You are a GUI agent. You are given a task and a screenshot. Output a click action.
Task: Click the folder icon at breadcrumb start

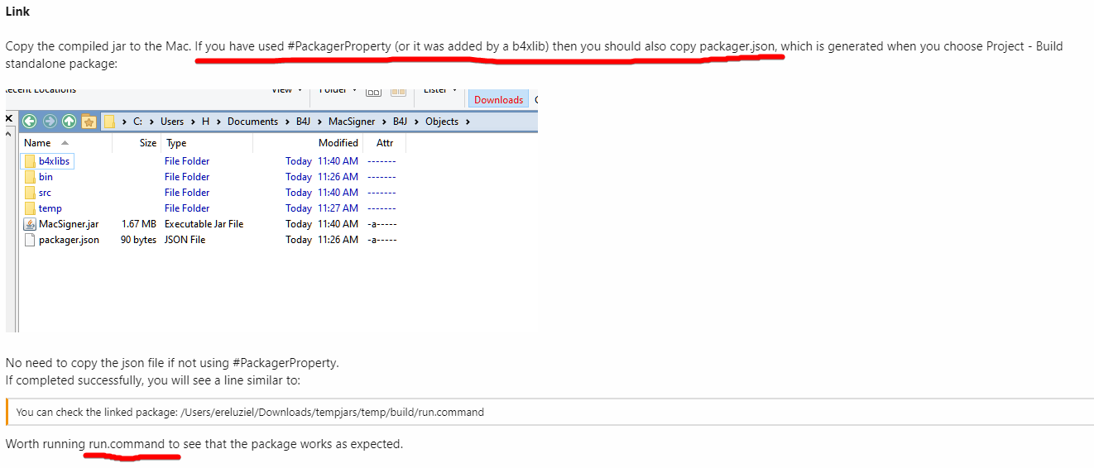pyautogui.click(x=109, y=122)
